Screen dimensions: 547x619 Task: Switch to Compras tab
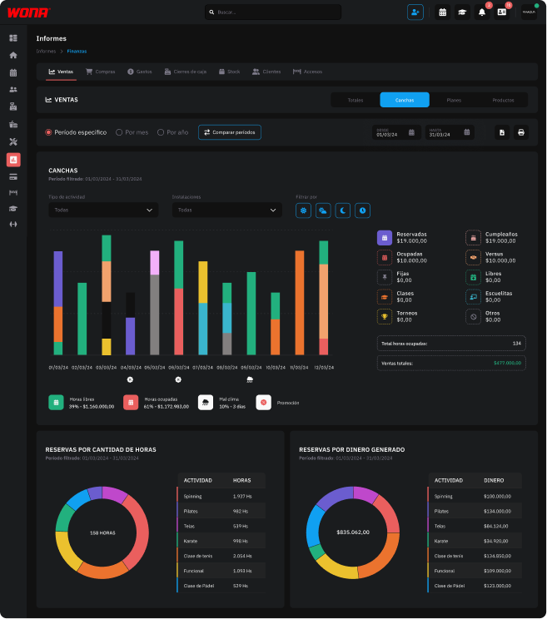pos(100,72)
